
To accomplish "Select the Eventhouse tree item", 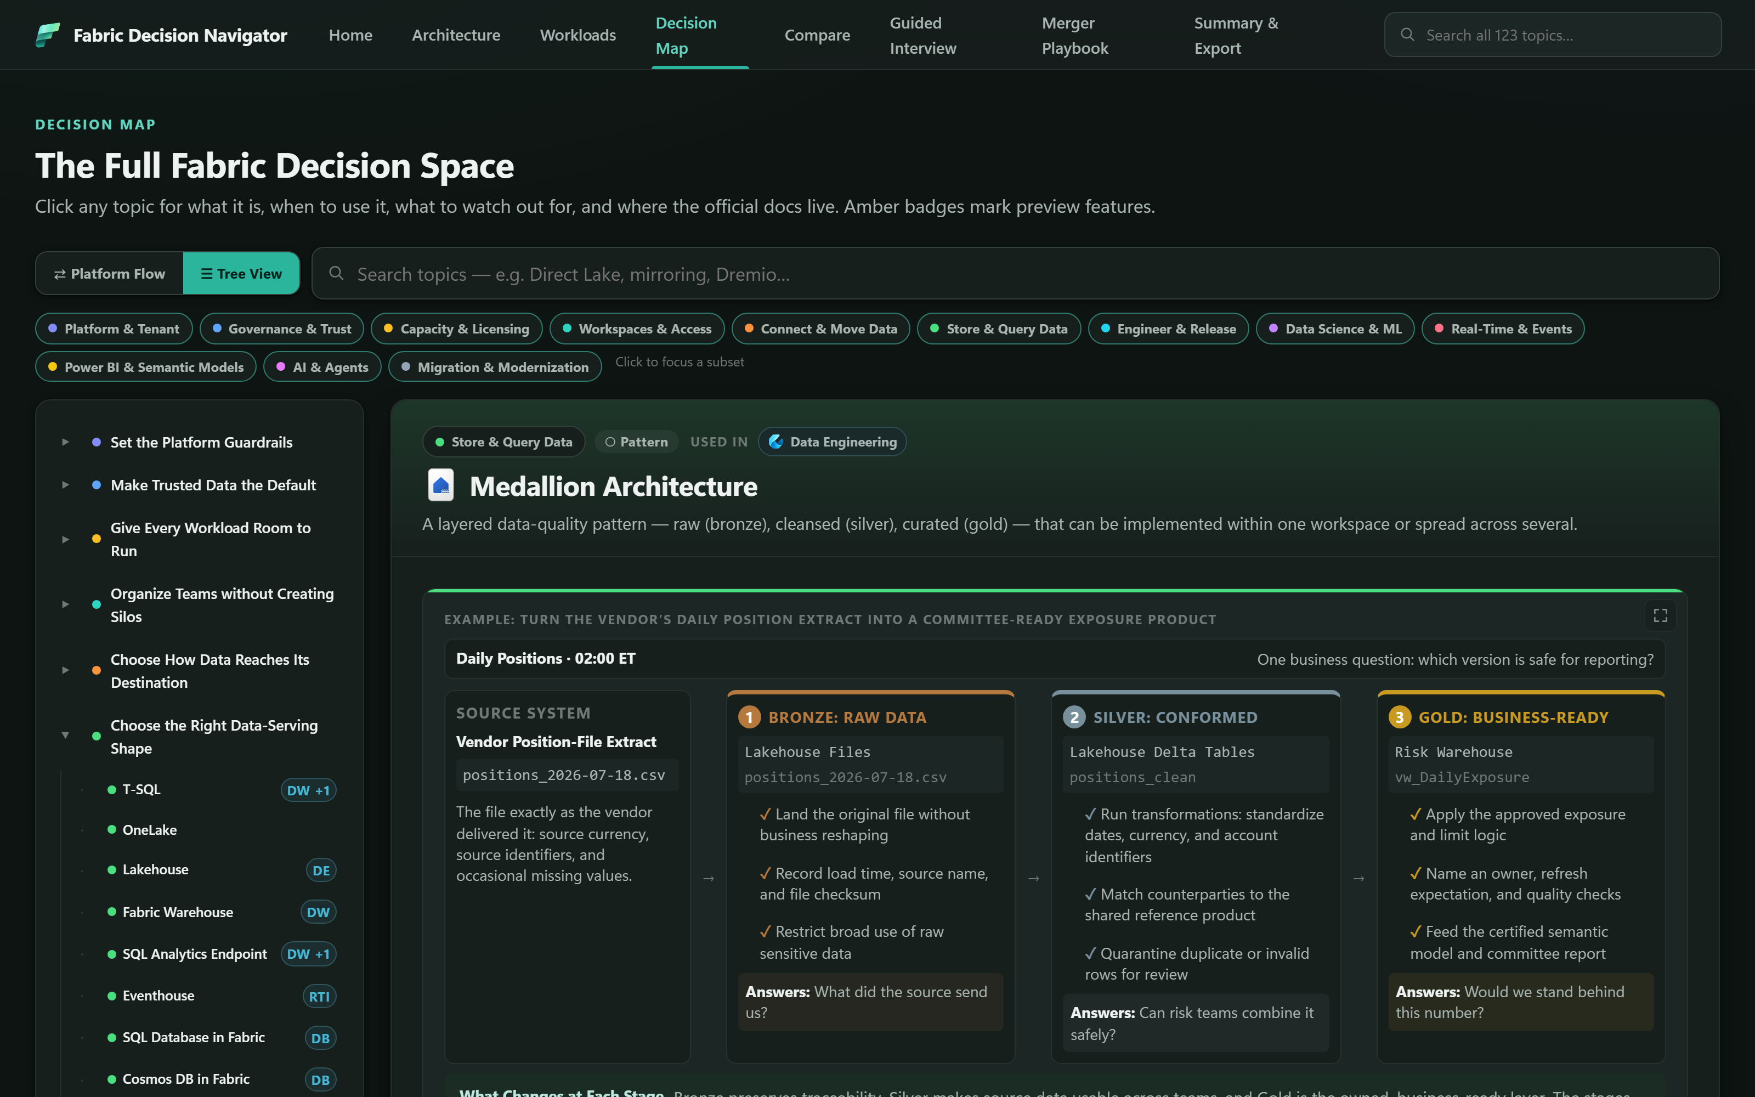I will click(x=158, y=996).
